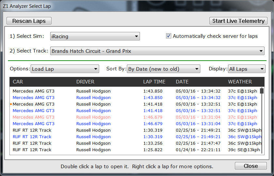Select black RUF lap with time 1:30.319
This screenshot has width=274, height=176.
[x=135, y=130]
